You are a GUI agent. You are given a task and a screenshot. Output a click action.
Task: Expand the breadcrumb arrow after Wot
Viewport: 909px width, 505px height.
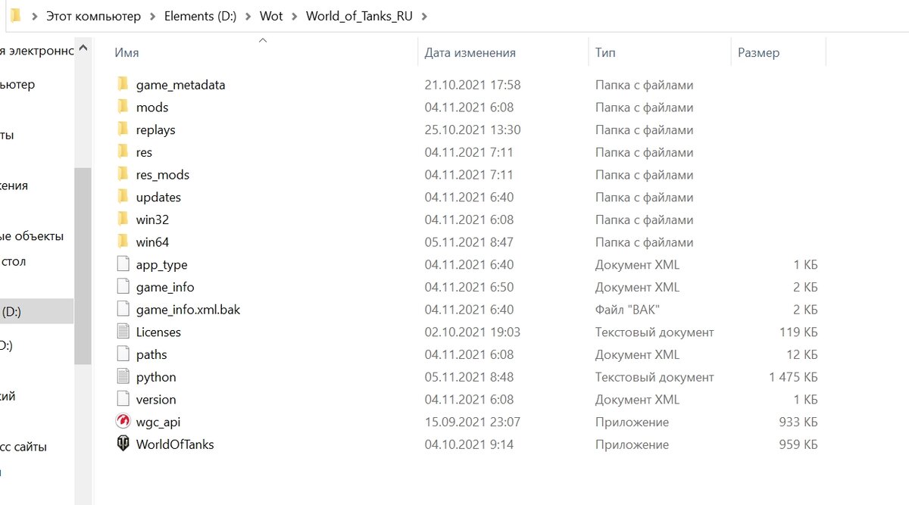coord(294,15)
